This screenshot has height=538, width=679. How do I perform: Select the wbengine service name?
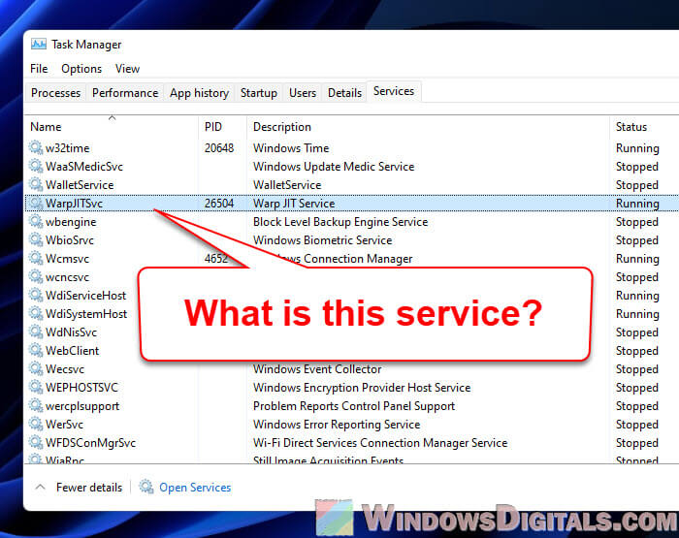click(x=71, y=222)
